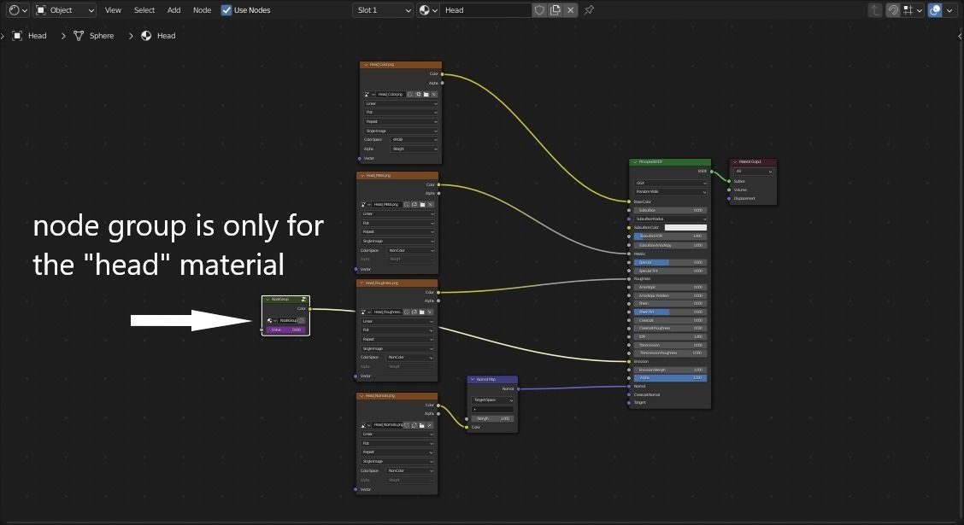
Task: Collapse the Normal Map node chevron
Action: point(473,380)
